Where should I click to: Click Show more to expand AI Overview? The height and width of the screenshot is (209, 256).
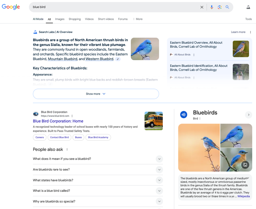(x=96, y=94)
